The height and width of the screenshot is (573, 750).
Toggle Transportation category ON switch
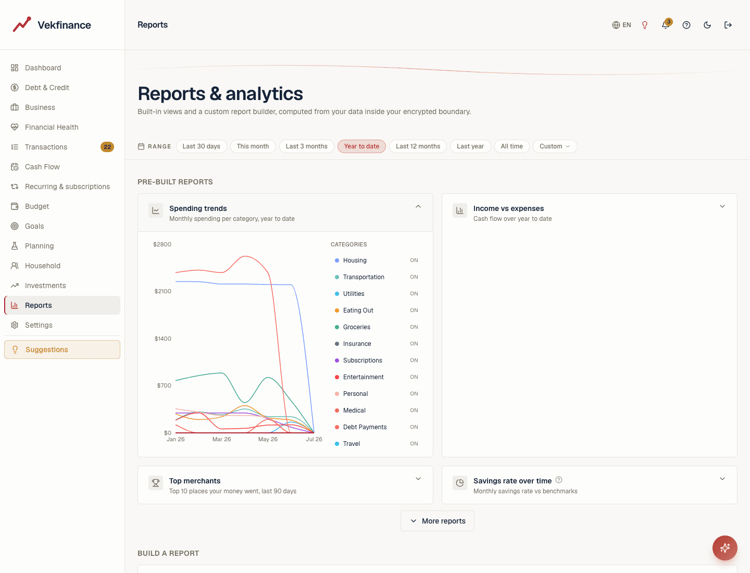(414, 277)
